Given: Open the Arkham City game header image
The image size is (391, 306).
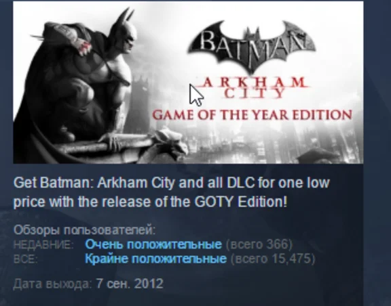Looking at the screenshot, I should pyautogui.click(x=188, y=83).
